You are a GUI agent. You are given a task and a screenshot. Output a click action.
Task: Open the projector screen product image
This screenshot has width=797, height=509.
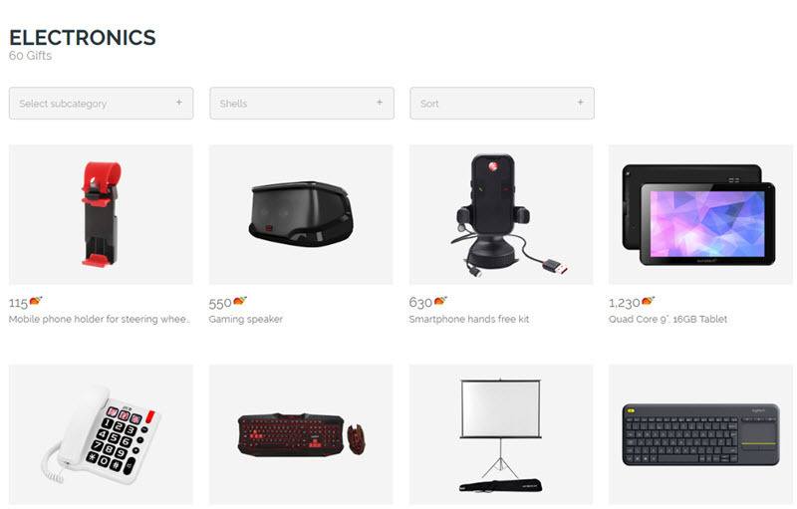click(x=501, y=434)
